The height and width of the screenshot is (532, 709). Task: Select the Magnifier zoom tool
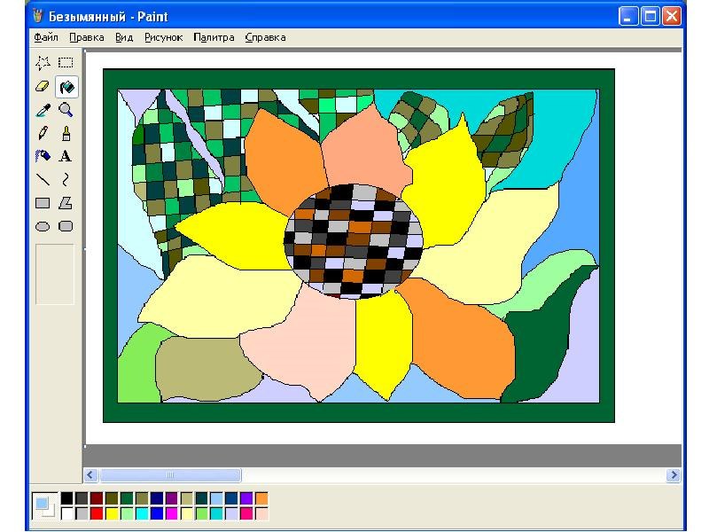[x=66, y=110]
